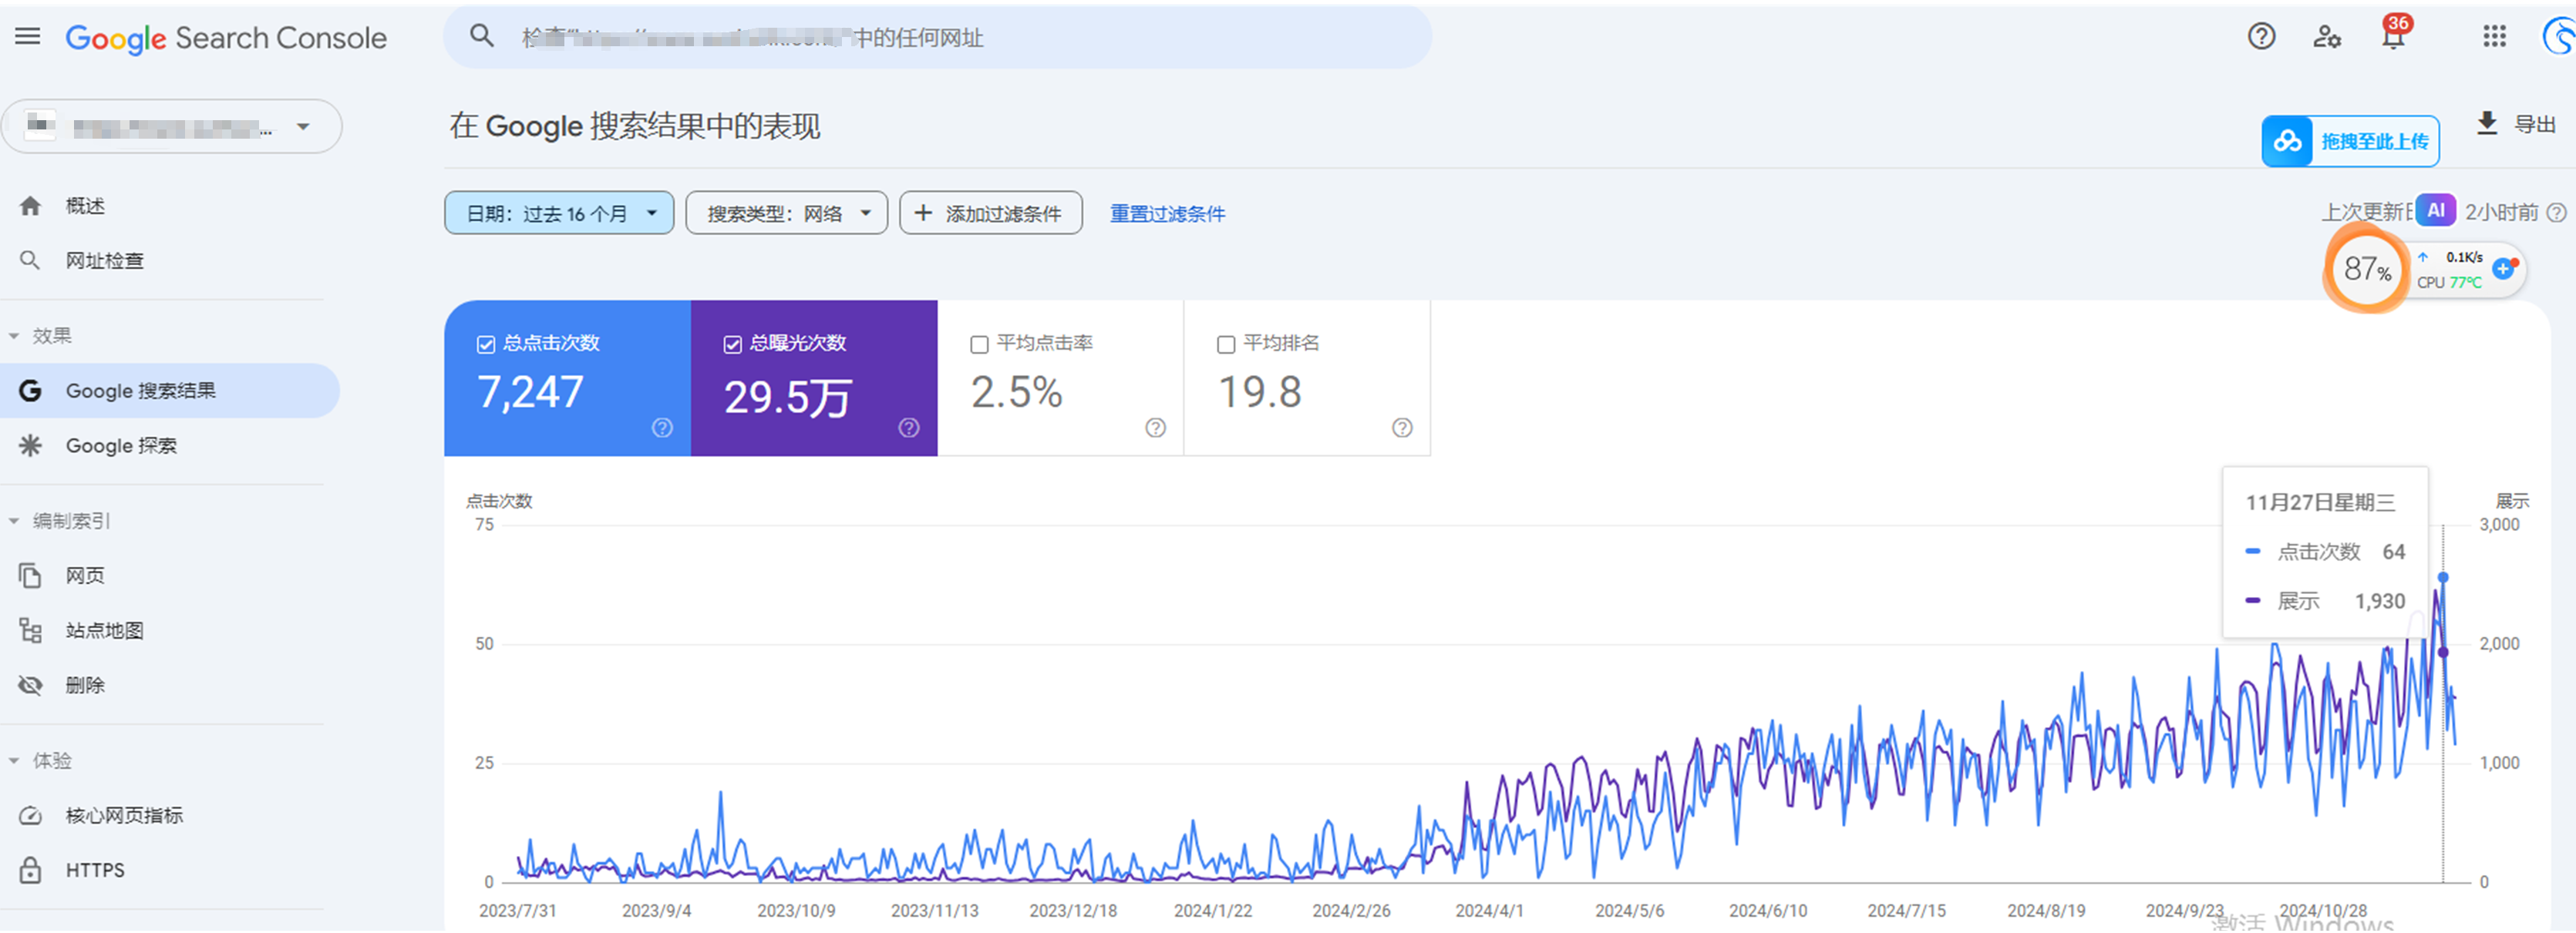Screen dimensions: 2576x933
Task: Click the 87% memory indicator circle
Action: (x=2367, y=269)
